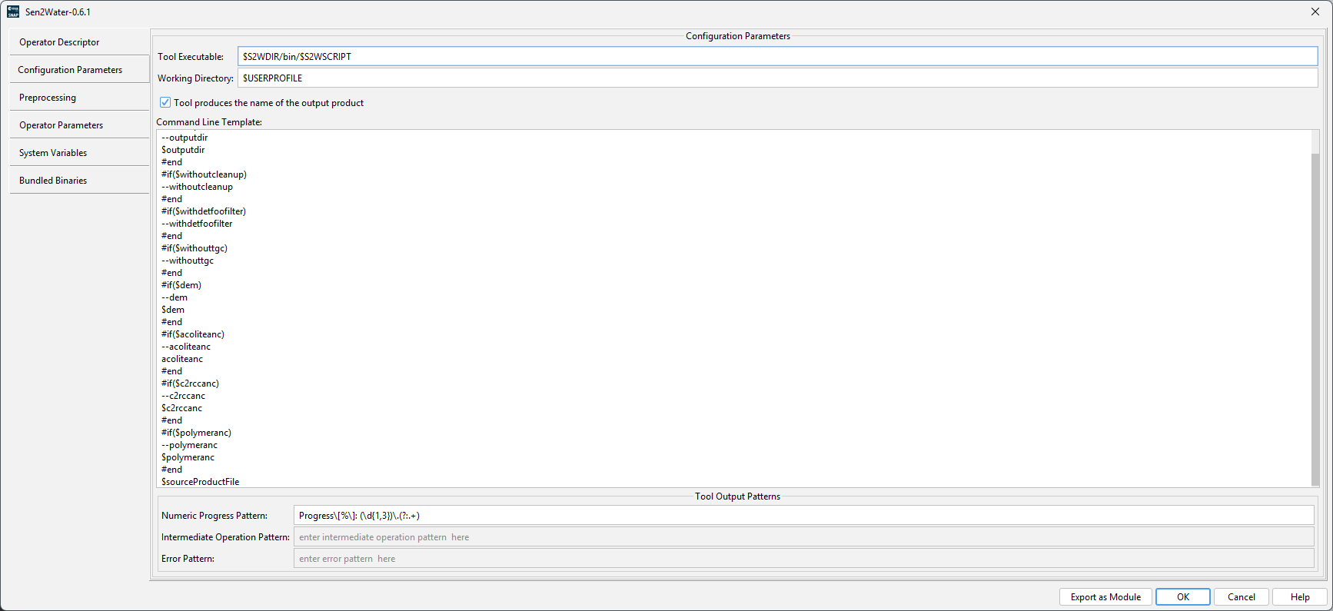Click the '$sourceProductFile' line
The height and width of the screenshot is (611, 1333).
[201, 482]
